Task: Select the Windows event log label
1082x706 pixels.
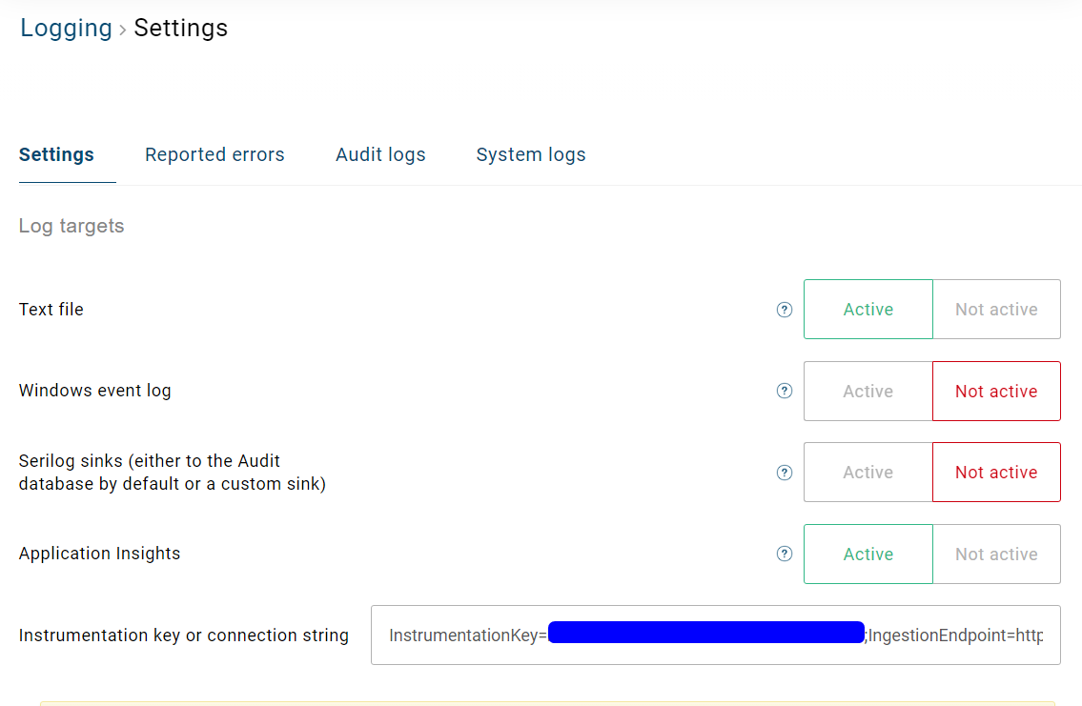Action: click(95, 391)
